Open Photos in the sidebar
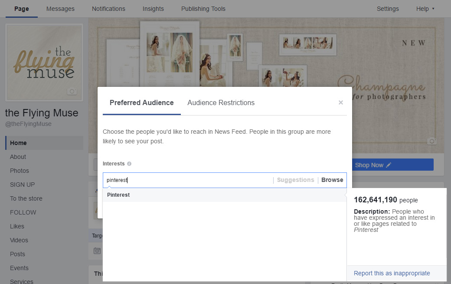The image size is (451, 284). [19, 171]
